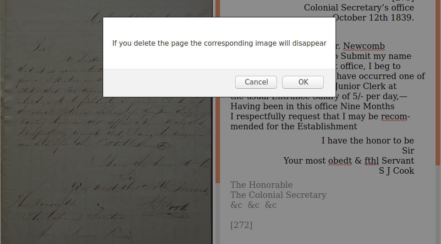
Task: Click the deletion warning message text
Action: [220, 43]
